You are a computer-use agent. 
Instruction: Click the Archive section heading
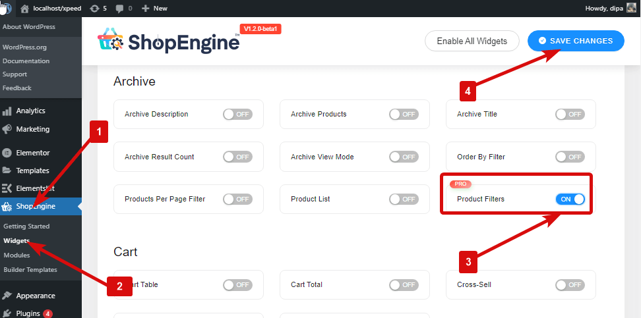[x=135, y=81]
